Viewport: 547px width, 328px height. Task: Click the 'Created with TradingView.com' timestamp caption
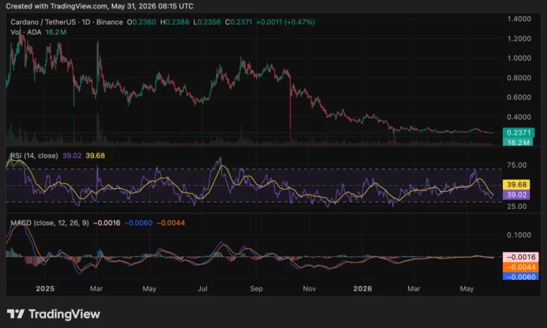(100, 6)
